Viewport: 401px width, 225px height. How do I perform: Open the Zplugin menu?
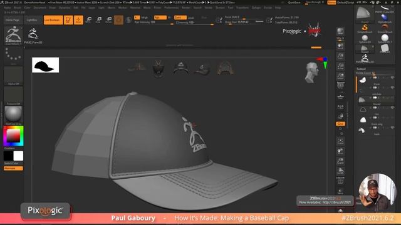[256, 7]
